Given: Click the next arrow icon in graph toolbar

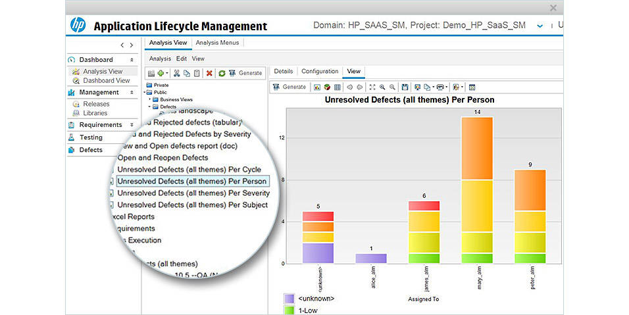Looking at the screenshot, I should coord(360,87).
